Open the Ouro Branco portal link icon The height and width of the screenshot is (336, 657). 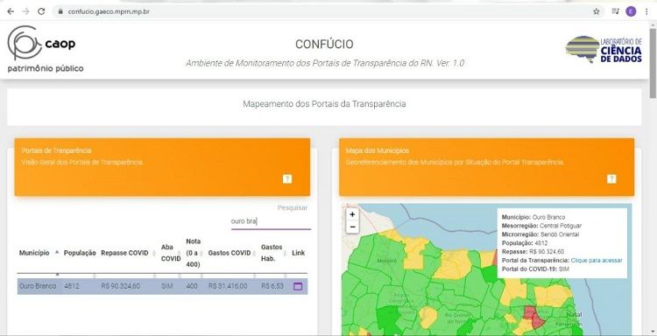pyautogui.click(x=298, y=287)
